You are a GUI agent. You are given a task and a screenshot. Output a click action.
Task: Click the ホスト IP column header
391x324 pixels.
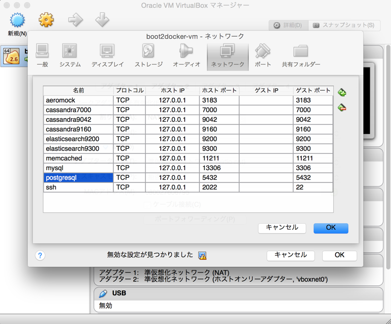[172, 91]
